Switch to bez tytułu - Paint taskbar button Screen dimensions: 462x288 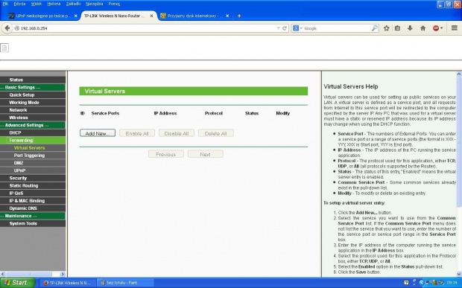click(x=125, y=283)
